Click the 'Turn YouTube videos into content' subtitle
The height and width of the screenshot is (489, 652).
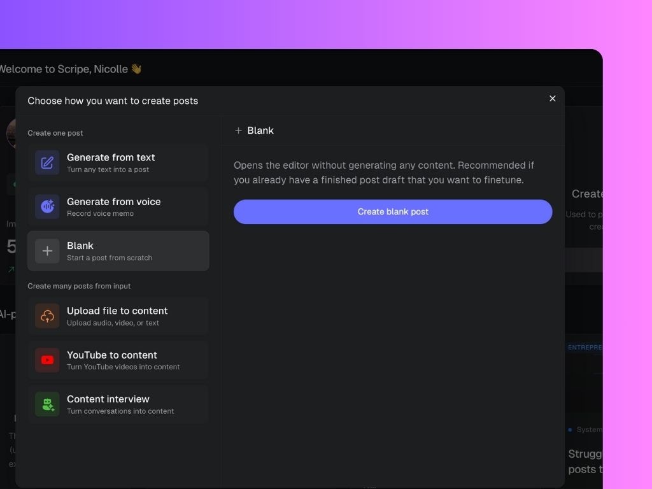click(x=123, y=367)
